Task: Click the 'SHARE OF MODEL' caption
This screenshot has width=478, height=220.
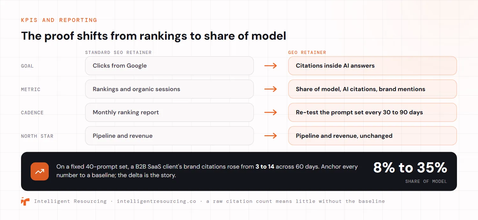Action: tap(426, 182)
